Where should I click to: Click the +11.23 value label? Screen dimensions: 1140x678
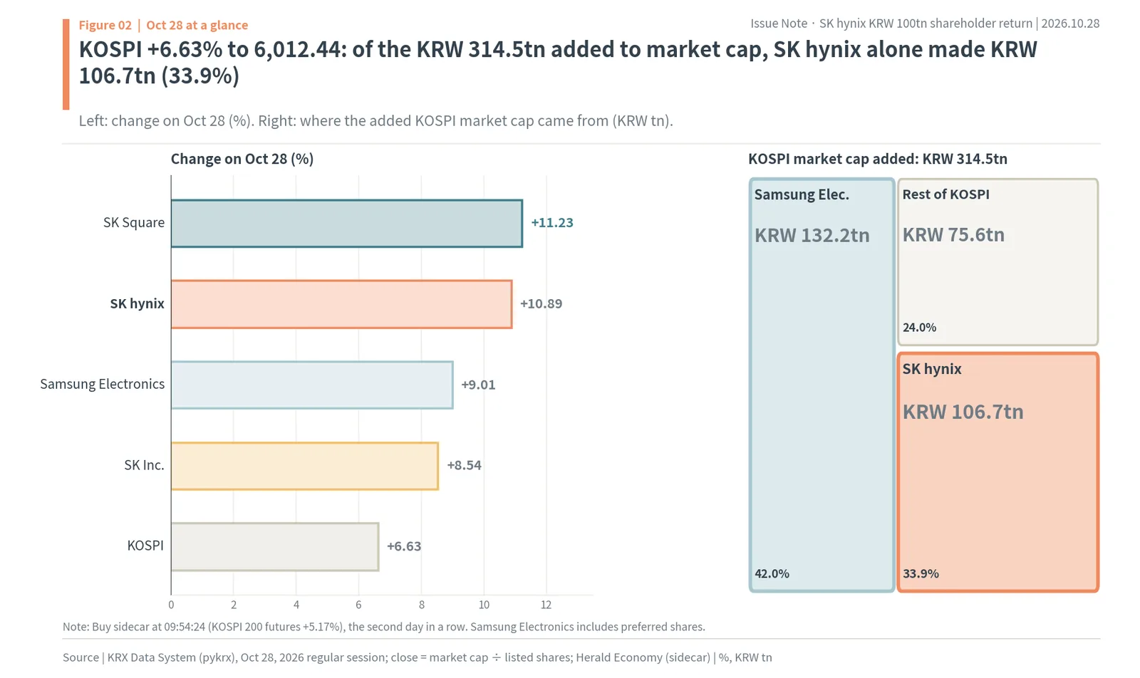552,223
